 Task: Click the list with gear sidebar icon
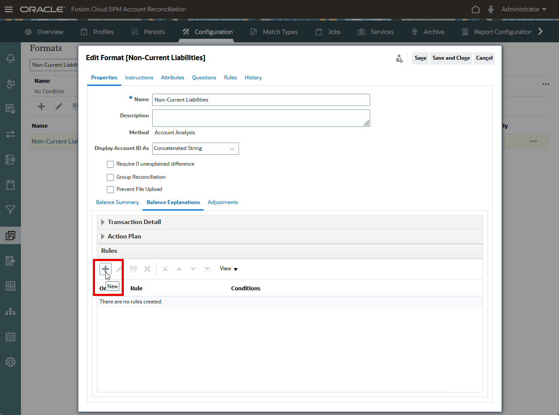coord(10,109)
